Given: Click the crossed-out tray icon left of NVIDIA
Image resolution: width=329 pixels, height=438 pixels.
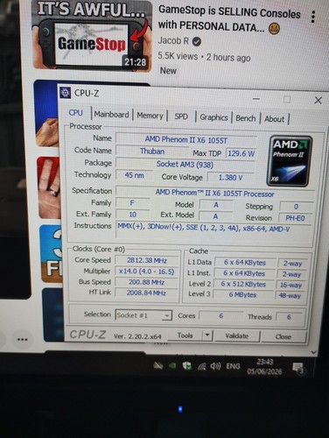Looking at the screenshot, I should [x=158, y=365].
